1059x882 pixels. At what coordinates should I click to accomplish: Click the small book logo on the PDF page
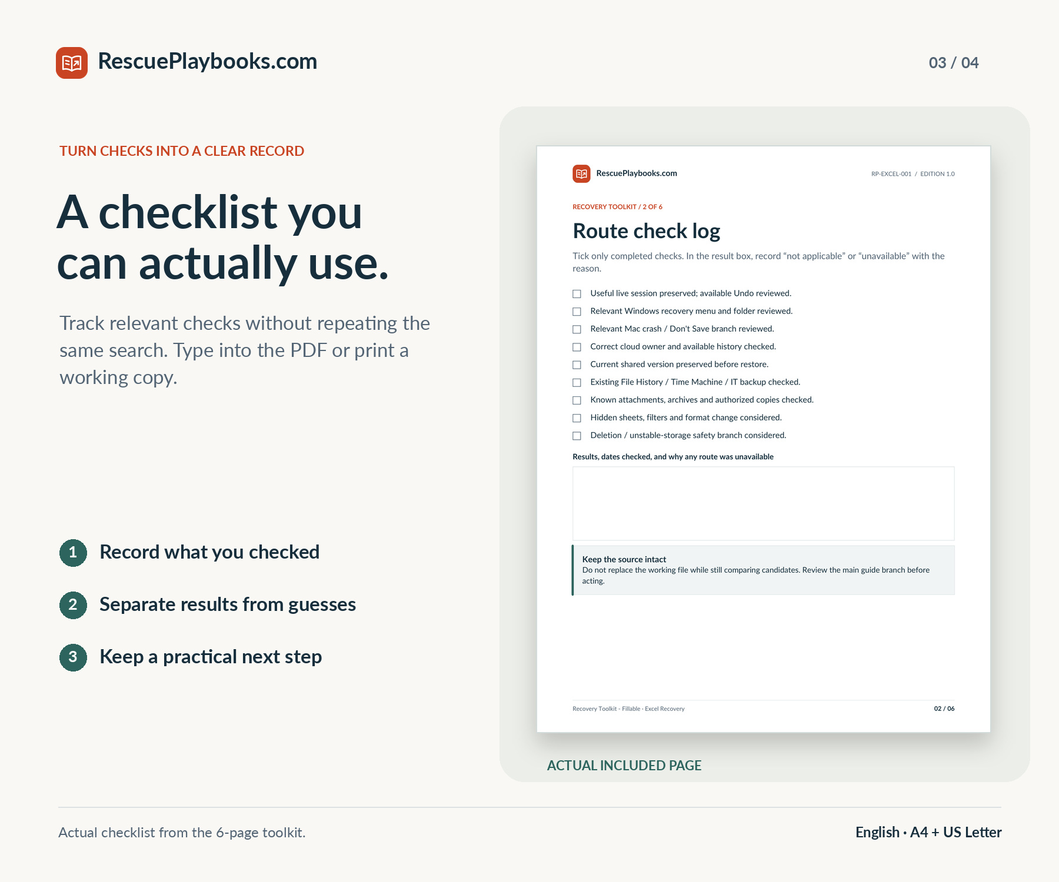[581, 173]
